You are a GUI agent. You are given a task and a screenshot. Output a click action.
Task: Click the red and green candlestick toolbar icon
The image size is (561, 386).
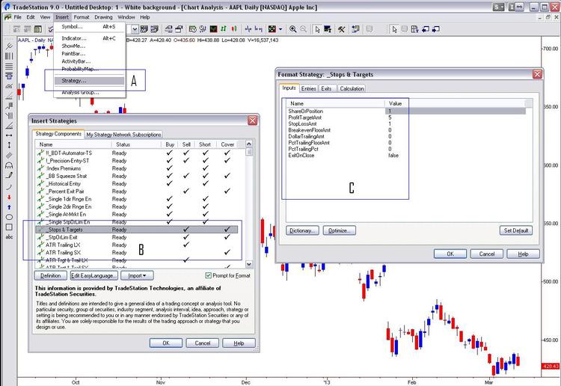pyautogui.click(x=234, y=29)
